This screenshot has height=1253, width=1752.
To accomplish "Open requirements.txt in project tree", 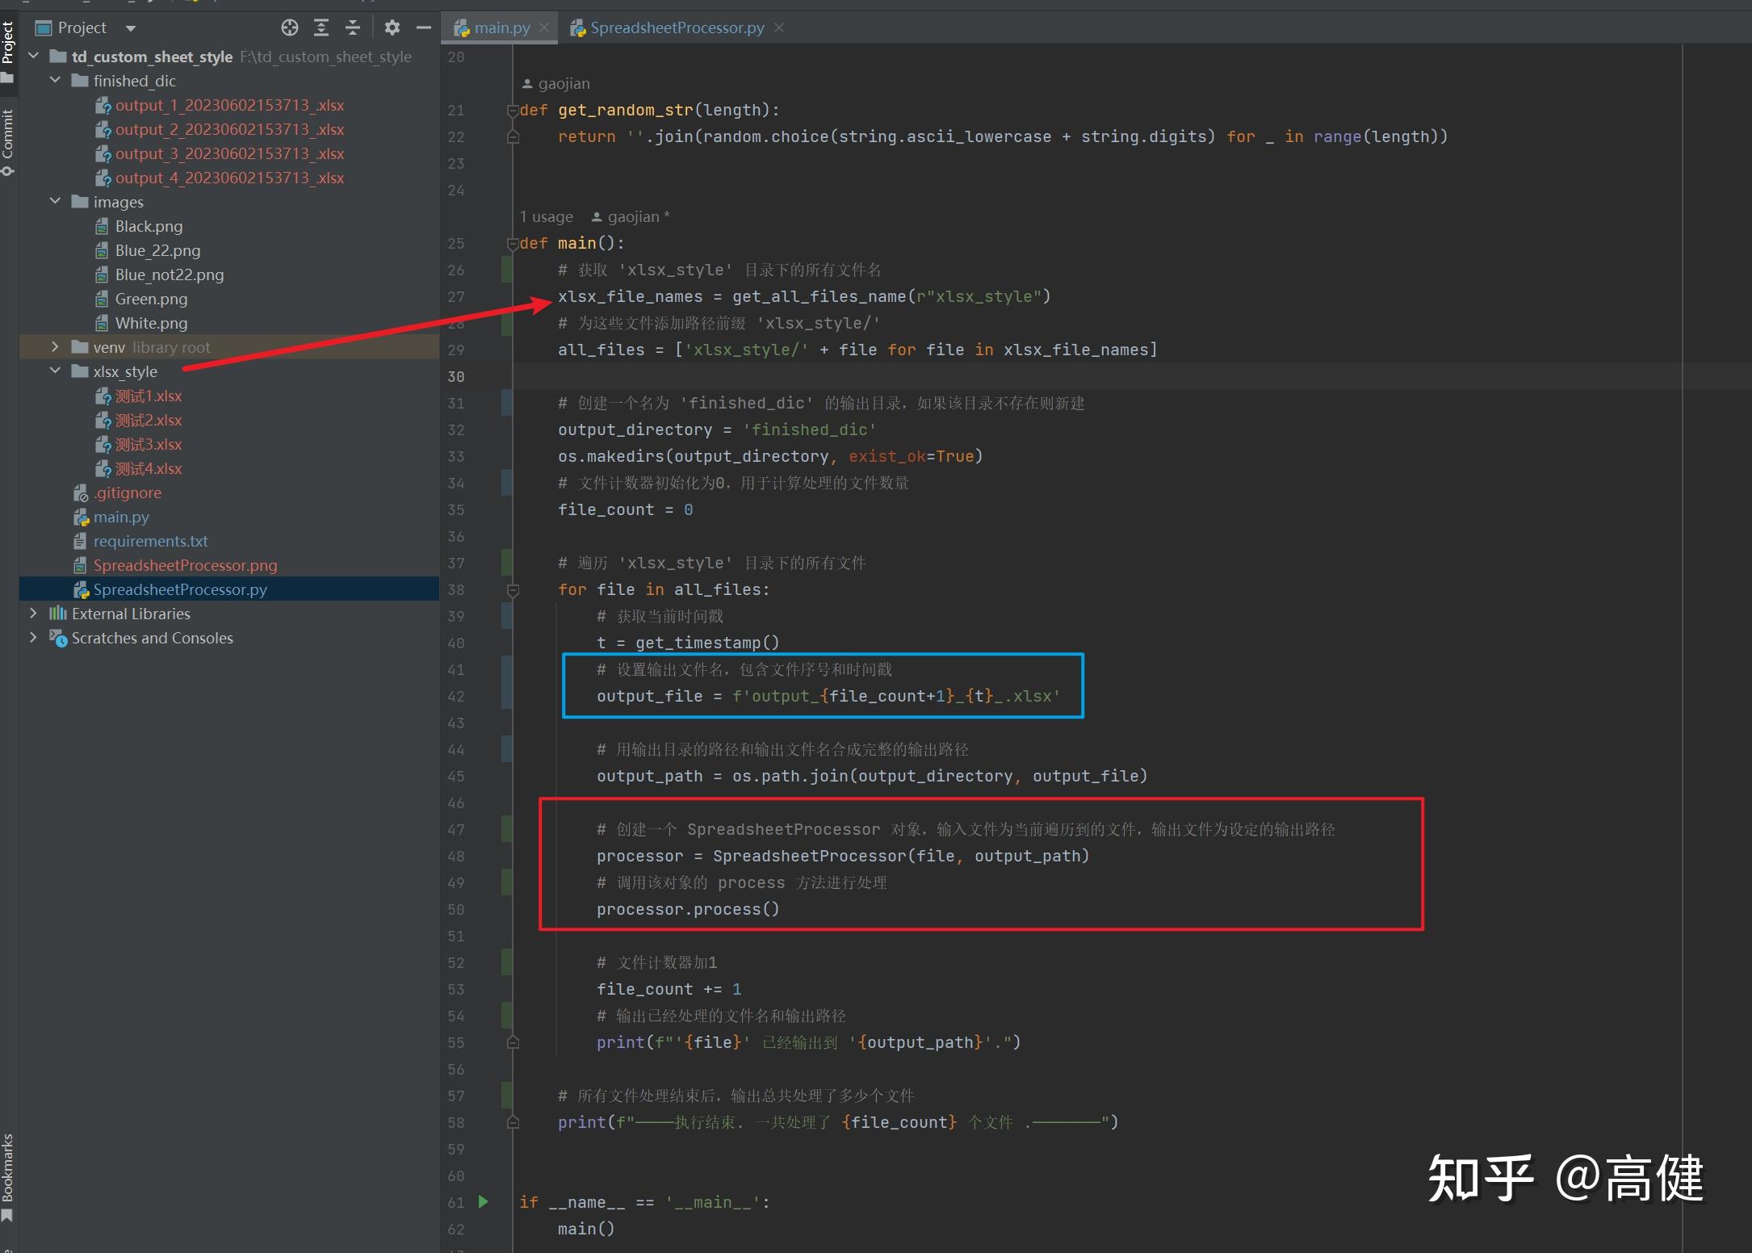I will click(150, 541).
